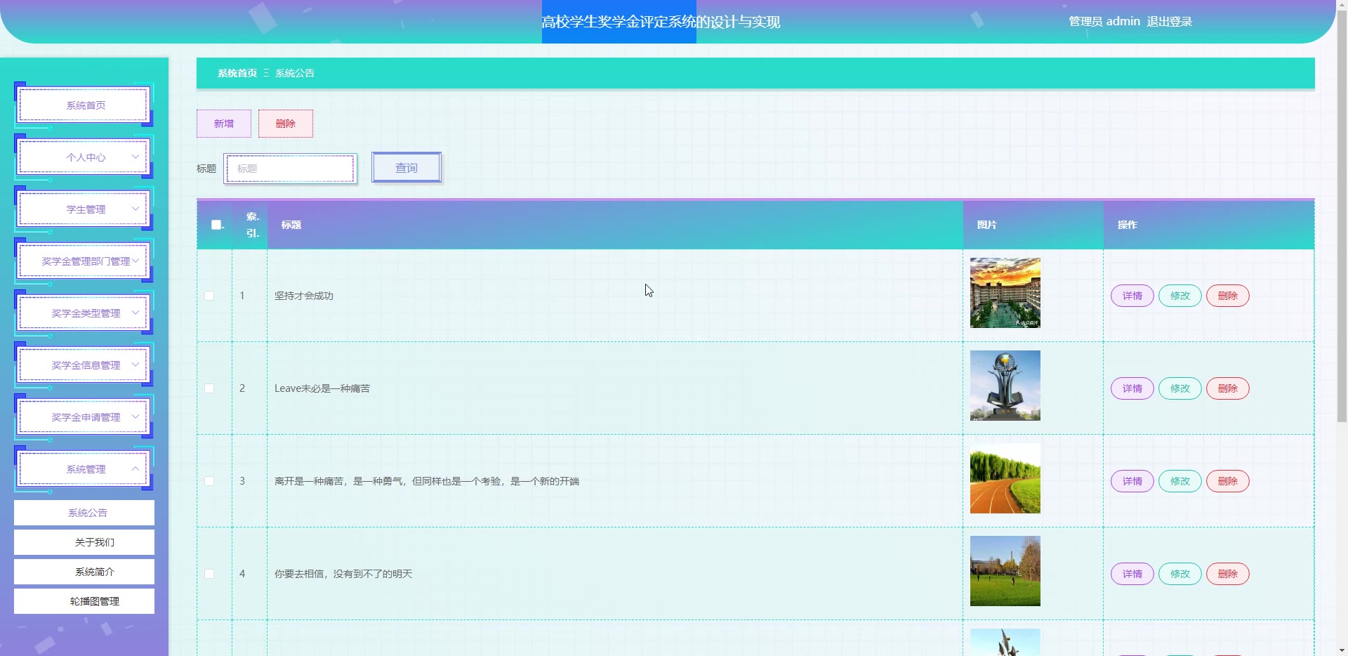Screen dimensions: 1348x656
Task: Click the 删除 button above the table
Action: 286,124
